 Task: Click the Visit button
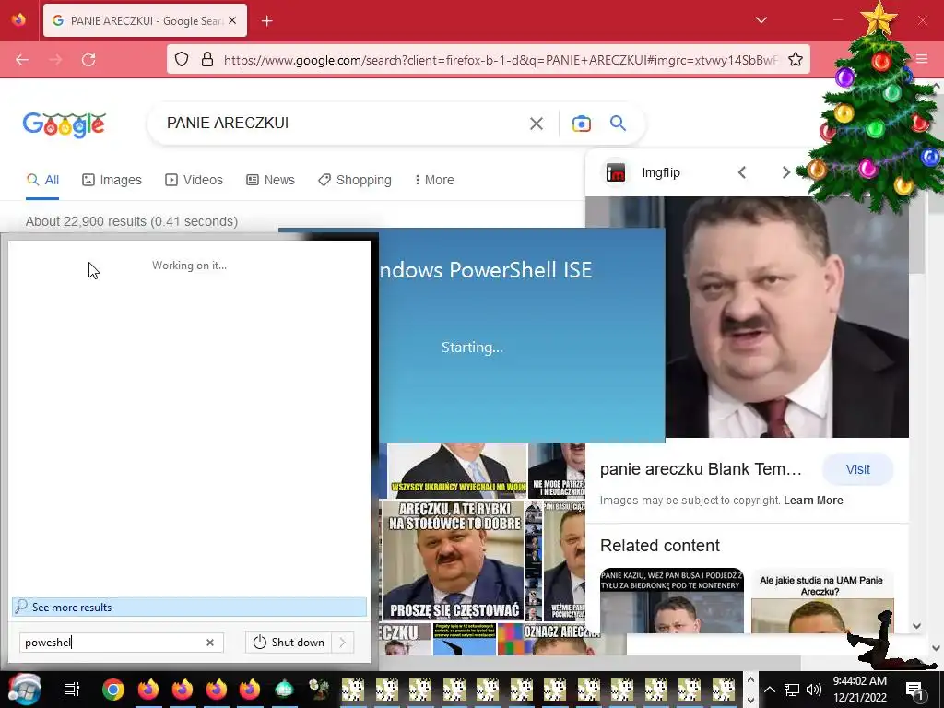click(x=857, y=469)
